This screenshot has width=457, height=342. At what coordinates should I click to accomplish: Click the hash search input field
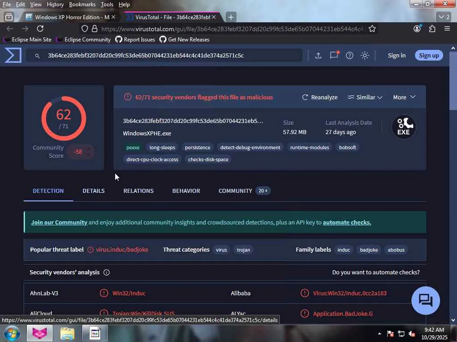[164, 55]
